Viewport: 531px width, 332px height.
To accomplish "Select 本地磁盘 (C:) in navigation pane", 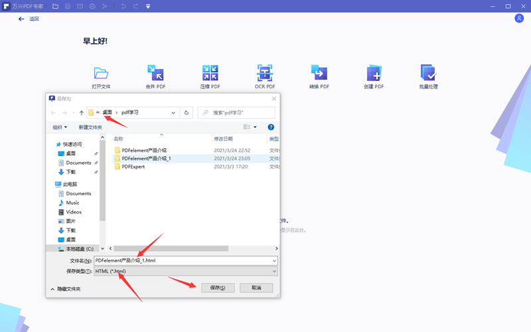I will (x=78, y=248).
